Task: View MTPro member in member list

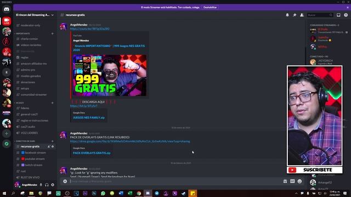Action: (322, 47)
